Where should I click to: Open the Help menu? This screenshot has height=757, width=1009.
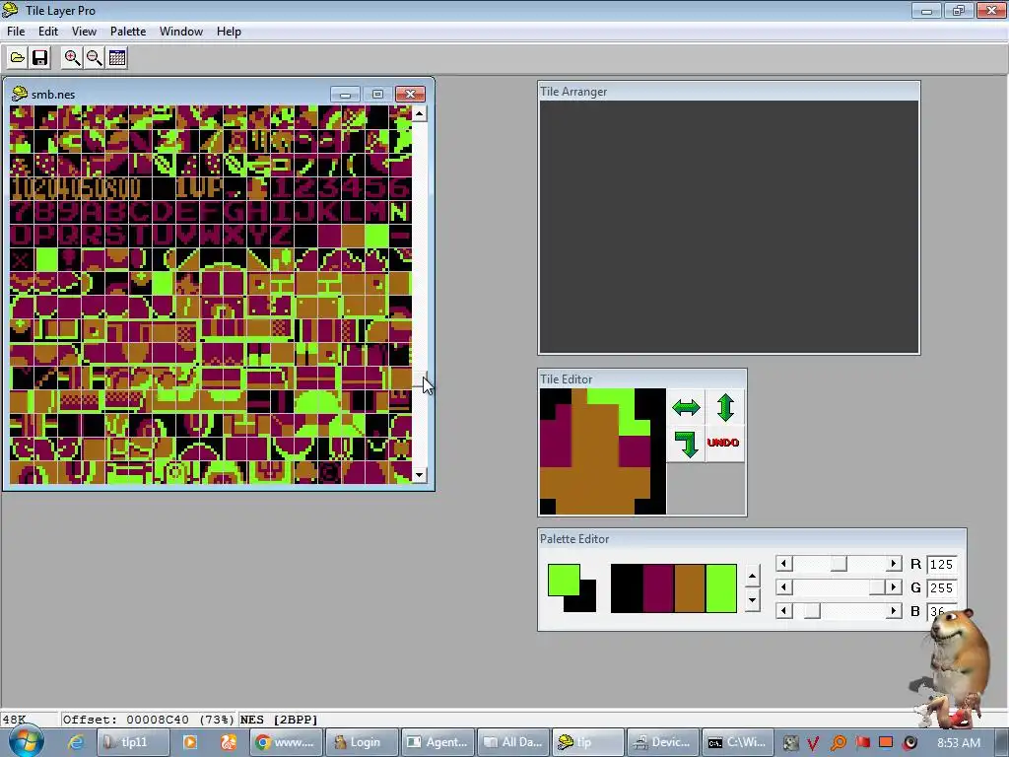229,32
